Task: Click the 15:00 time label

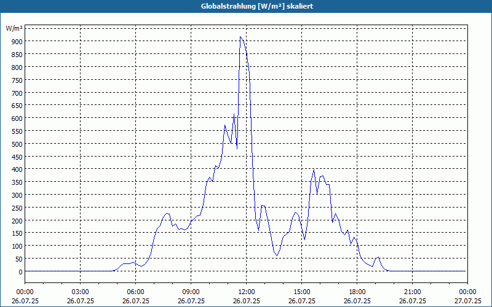Action: 302,292
